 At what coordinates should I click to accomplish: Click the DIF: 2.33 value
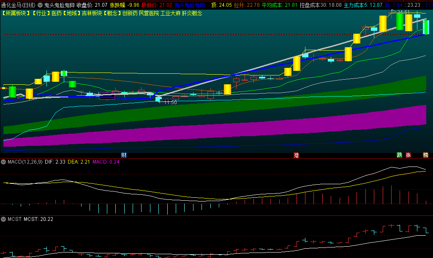pos(55,162)
